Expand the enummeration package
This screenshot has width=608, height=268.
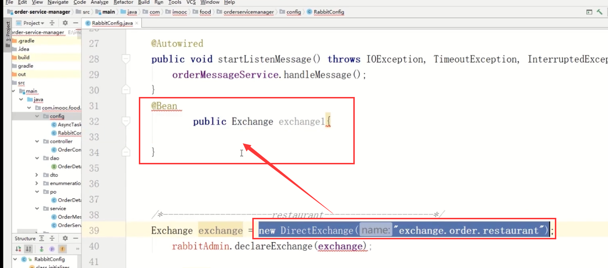click(x=37, y=183)
